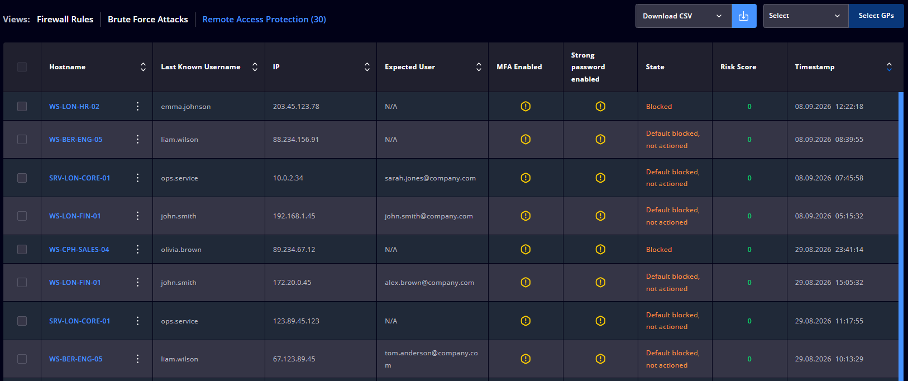This screenshot has width=908, height=381.
Task: Click the download CSV icon button
Action: pos(744,16)
